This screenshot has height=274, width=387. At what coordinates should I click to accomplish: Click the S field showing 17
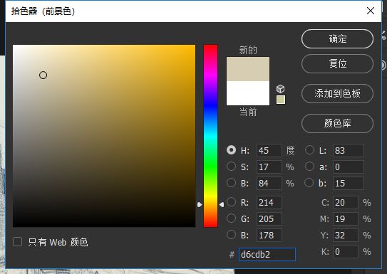pos(269,167)
